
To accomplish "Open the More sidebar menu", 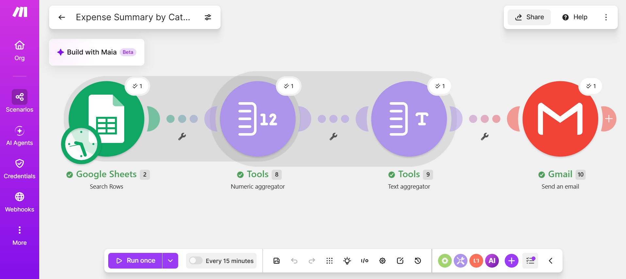I will tap(20, 236).
